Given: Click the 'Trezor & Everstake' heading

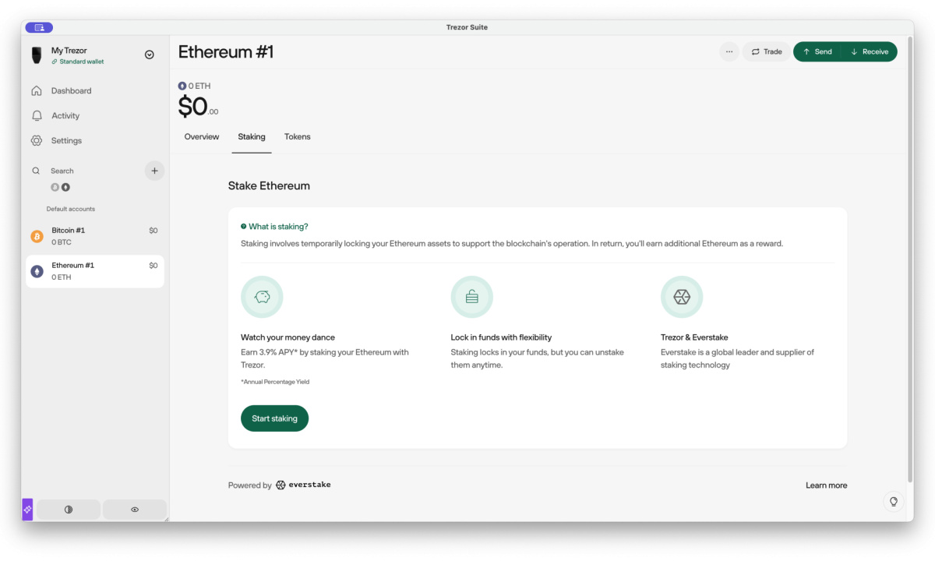Looking at the screenshot, I should [x=694, y=337].
